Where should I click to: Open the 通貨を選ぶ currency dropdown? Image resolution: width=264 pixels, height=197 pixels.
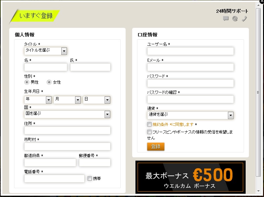191,115
